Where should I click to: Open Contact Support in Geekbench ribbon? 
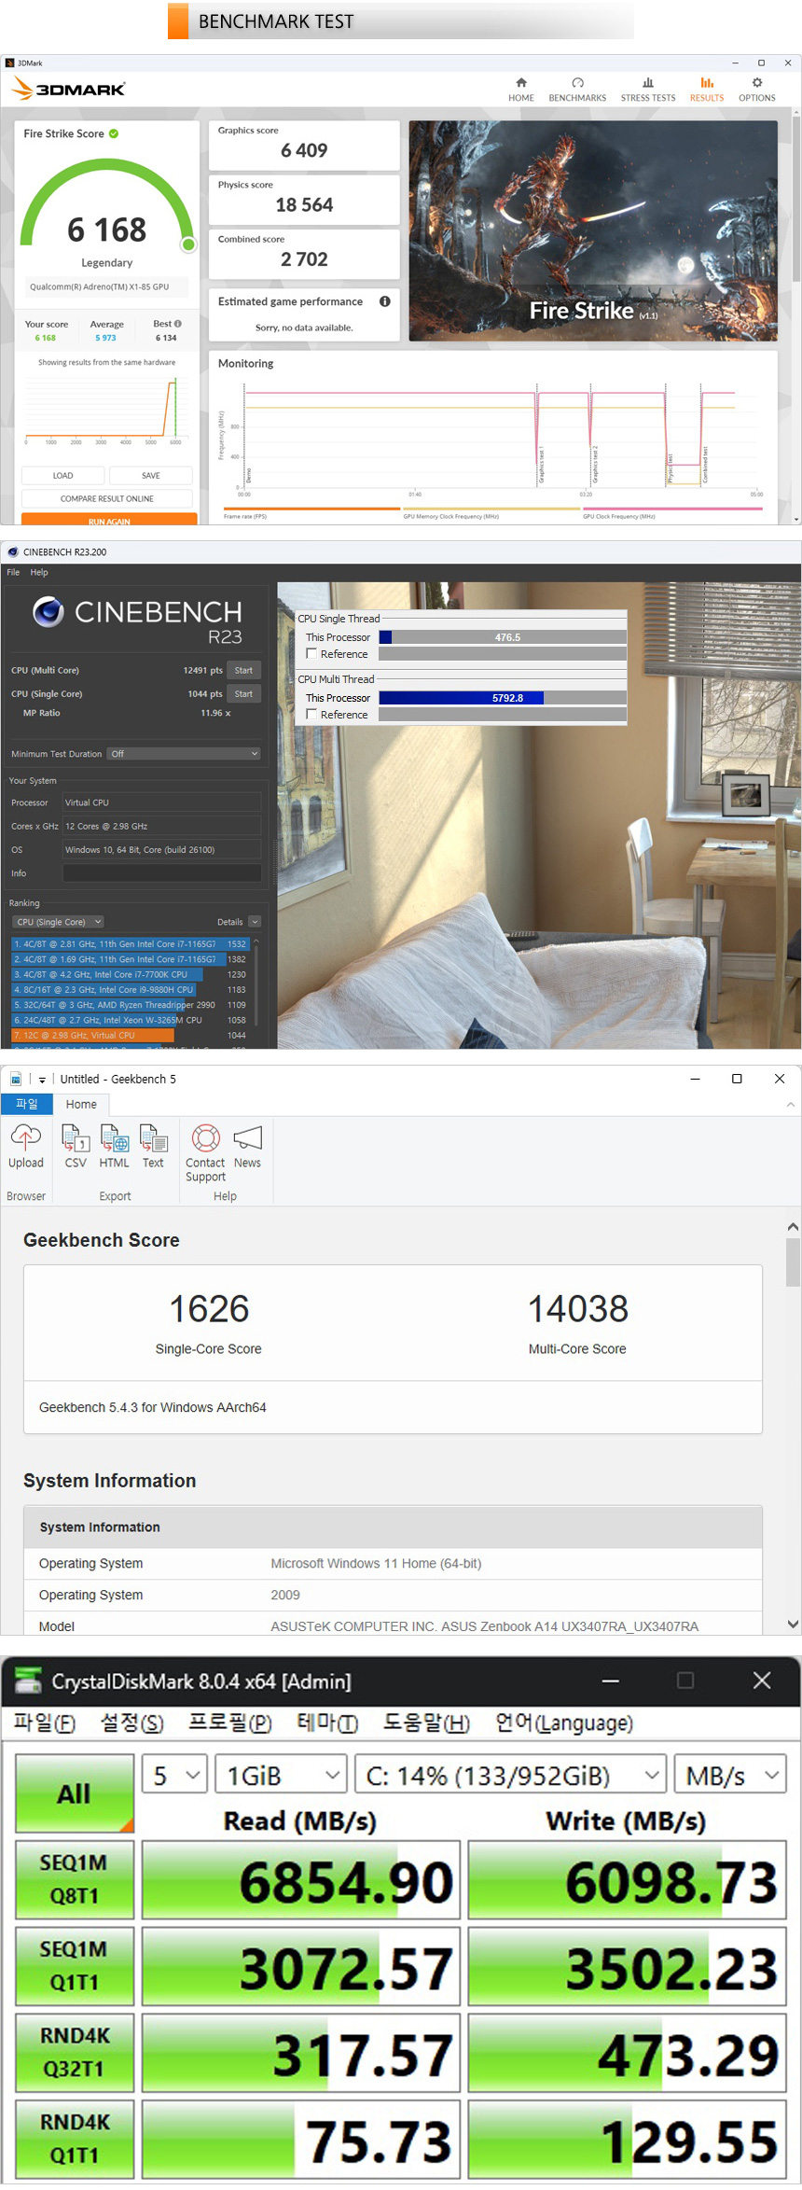click(205, 1153)
